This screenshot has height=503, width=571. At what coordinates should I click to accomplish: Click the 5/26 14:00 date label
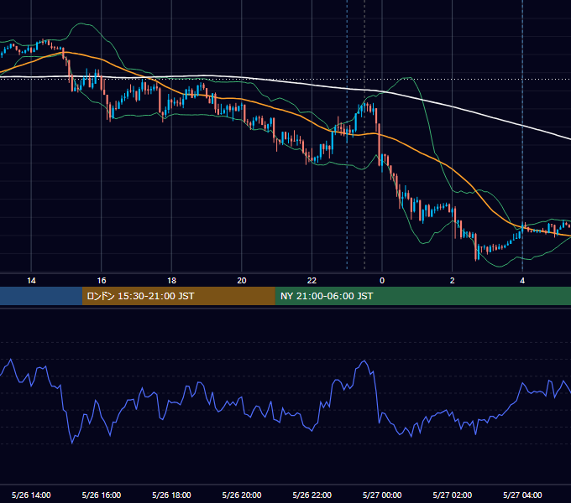click(x=31, y=495)
